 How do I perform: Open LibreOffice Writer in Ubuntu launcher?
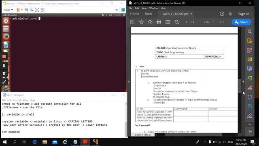pos(6,45)
